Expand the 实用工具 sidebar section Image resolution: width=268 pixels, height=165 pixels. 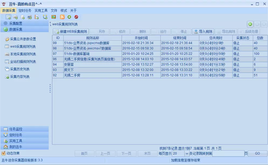25,141
